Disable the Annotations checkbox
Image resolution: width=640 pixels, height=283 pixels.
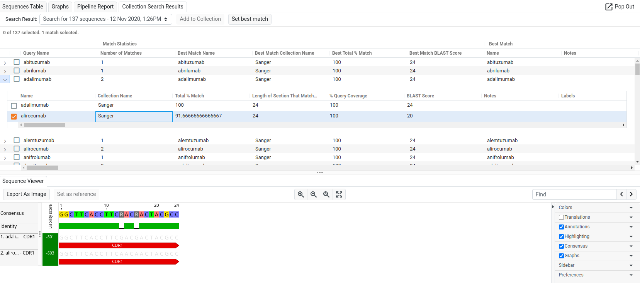coord(562,227)
